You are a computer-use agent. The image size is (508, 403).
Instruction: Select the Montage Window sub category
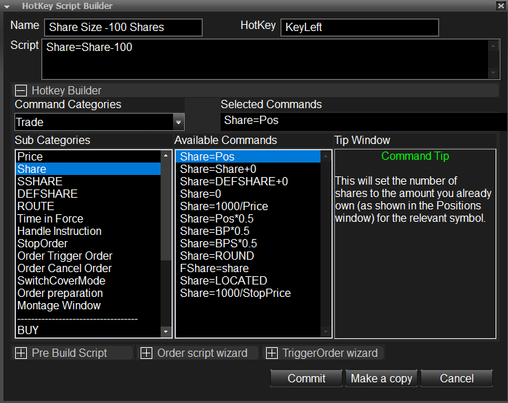(x=59, y=305)
